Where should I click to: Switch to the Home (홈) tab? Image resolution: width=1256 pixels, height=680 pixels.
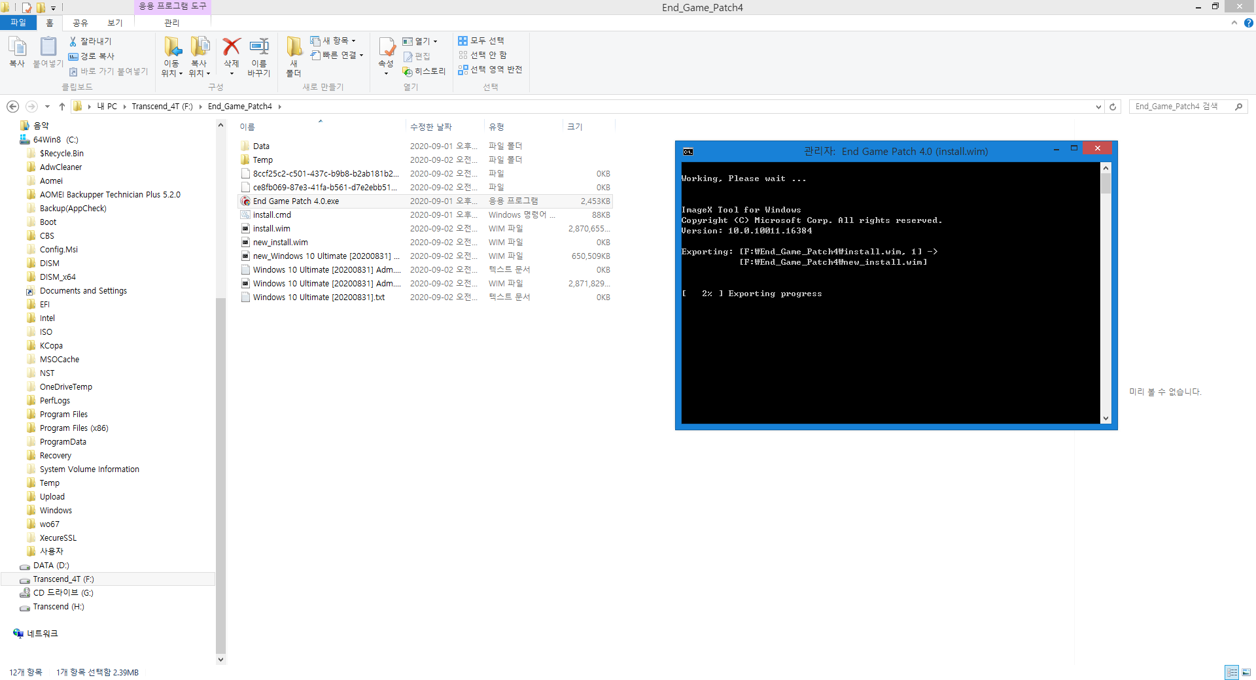50,23
